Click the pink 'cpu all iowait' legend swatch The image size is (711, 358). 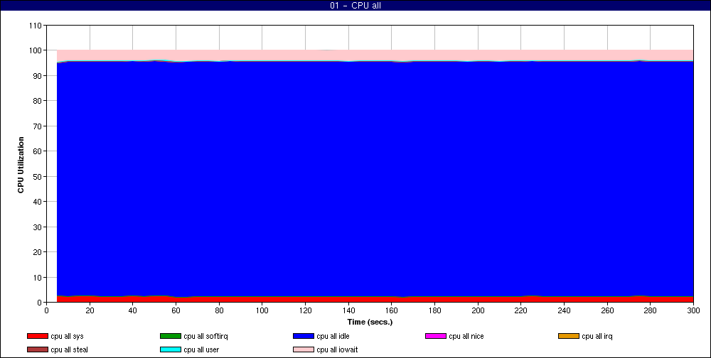[x=304, y=349]
